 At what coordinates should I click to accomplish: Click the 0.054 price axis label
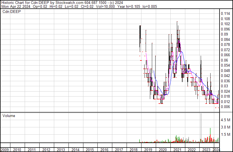click(225, 65)
